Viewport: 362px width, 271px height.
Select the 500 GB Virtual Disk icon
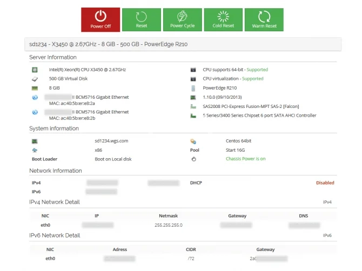[35, 79]
